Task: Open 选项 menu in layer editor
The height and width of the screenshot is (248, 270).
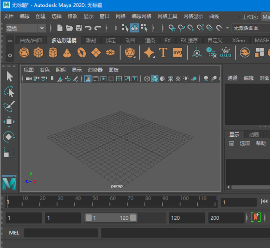Action: coord(245,143)
